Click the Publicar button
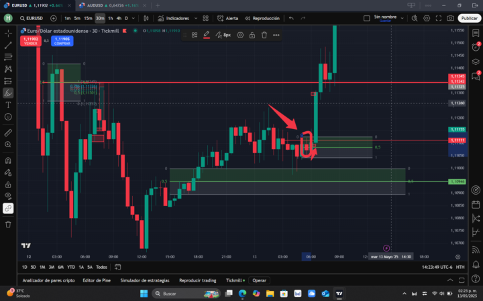 470,19
